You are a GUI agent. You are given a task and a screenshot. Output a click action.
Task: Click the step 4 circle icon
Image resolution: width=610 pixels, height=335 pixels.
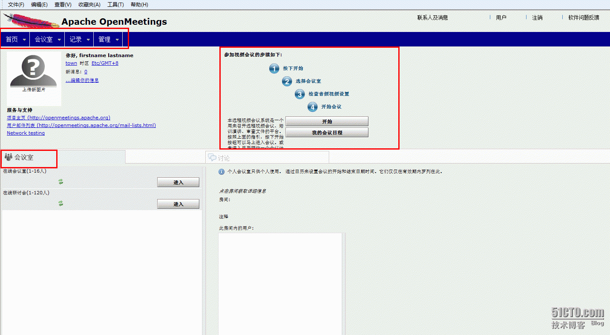[313, 107]
